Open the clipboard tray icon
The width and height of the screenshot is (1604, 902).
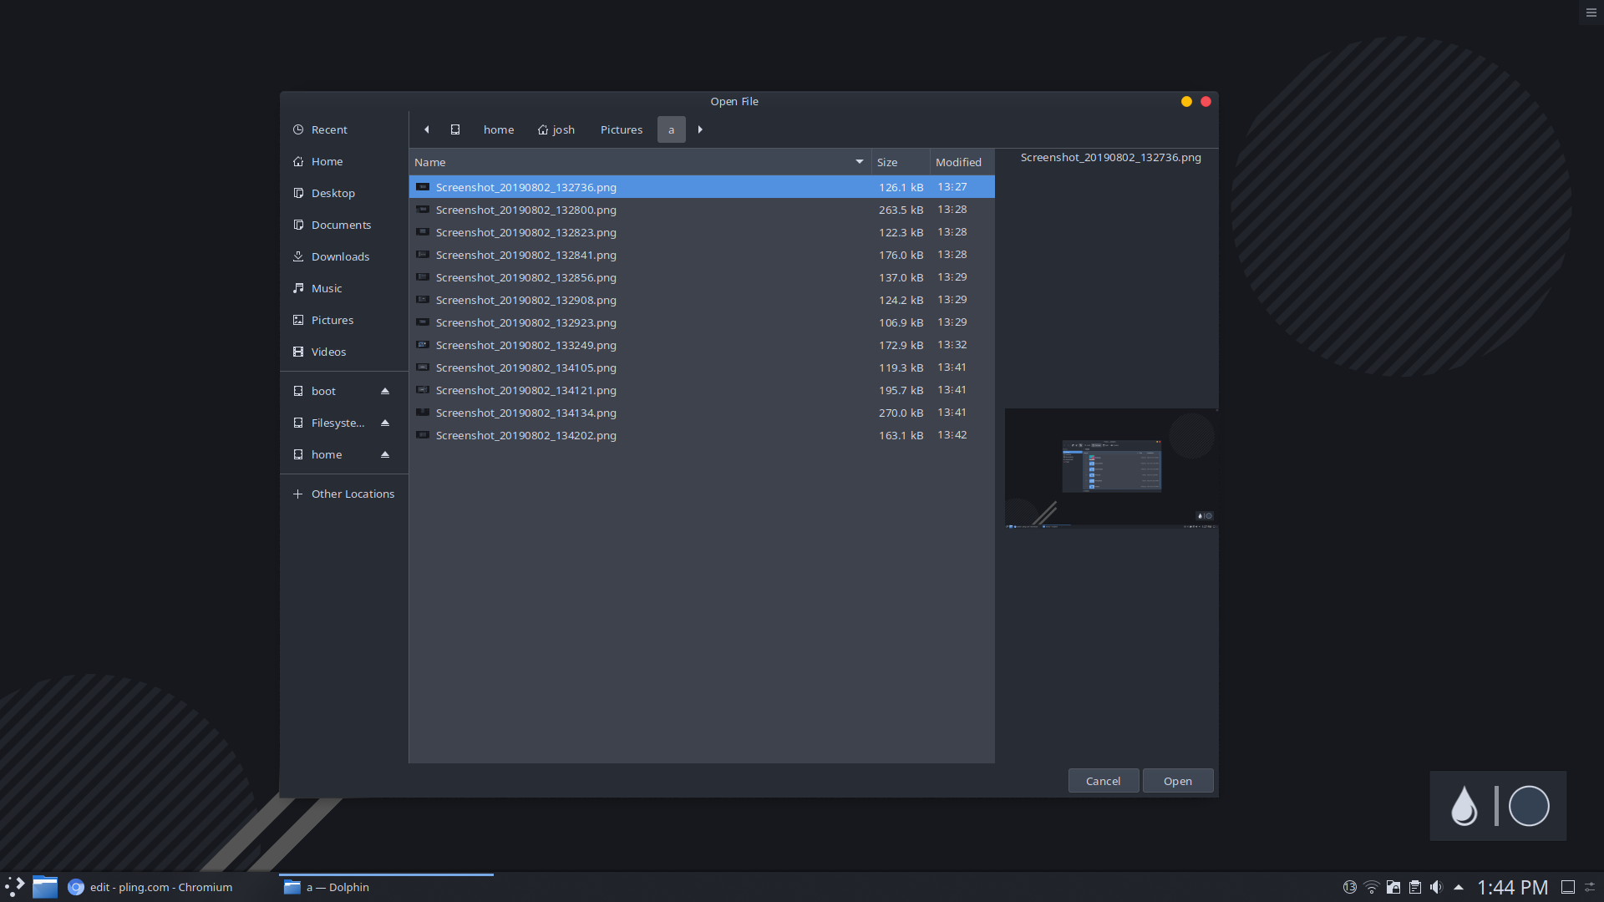[1414, 887]
